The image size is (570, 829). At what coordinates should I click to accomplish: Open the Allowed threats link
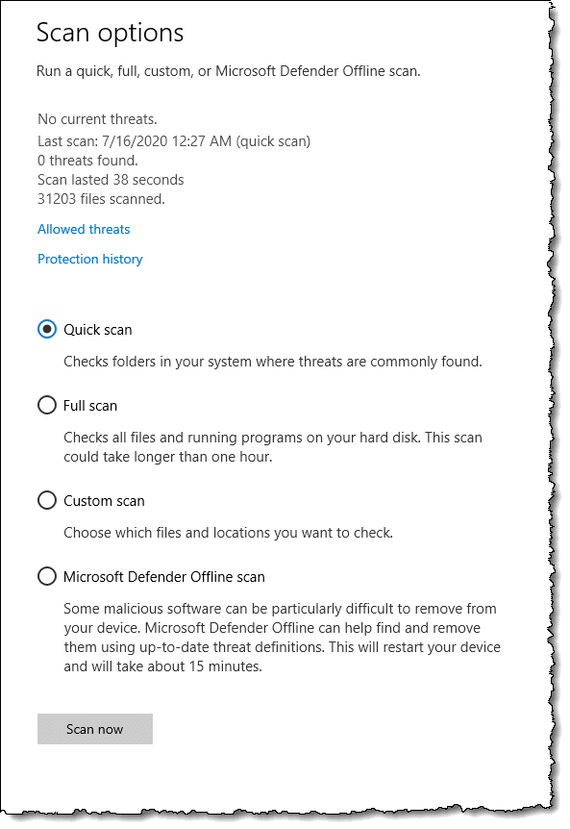point(84,230)
